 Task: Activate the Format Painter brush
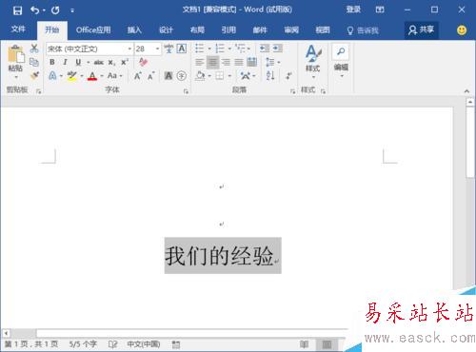tap(34, 76)
